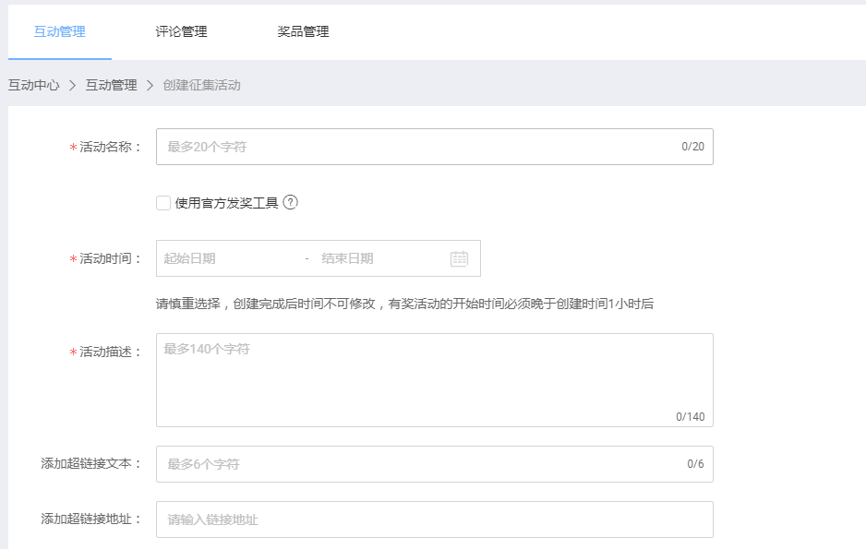Click the 0/20 counter in name field
This screenshot has height=549, width=866.
(x=692, y=147)
